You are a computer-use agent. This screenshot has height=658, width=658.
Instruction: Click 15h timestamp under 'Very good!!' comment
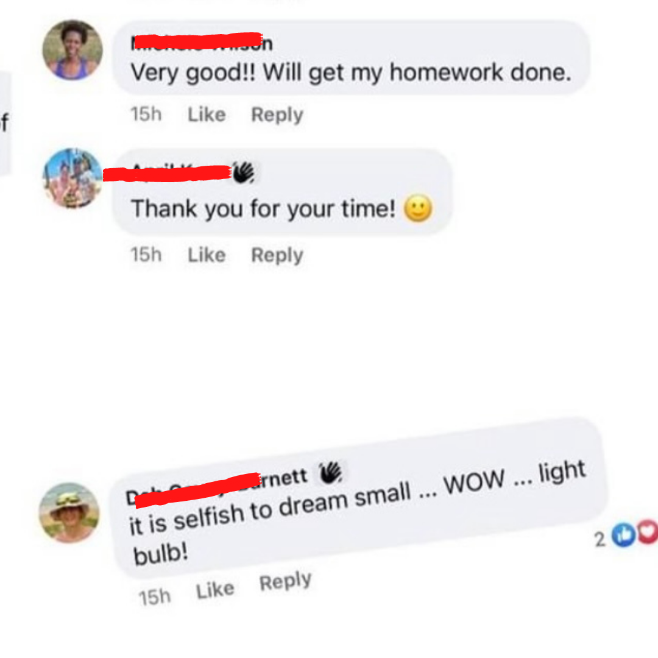pyautogui.click(x=146, y=114)
